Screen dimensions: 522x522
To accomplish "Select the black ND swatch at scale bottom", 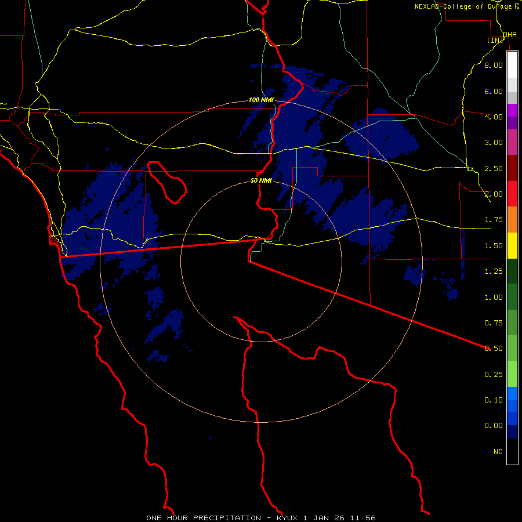I will tap(512, 451).
